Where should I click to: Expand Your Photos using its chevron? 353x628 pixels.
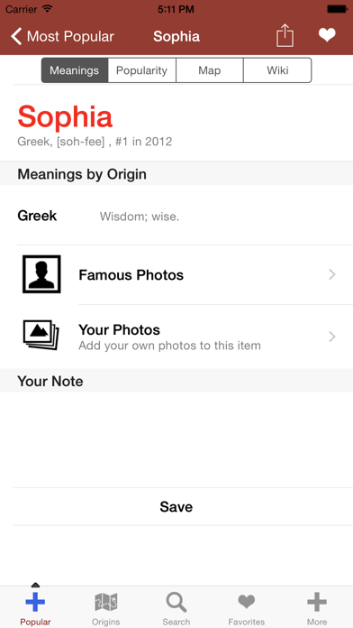331,337
